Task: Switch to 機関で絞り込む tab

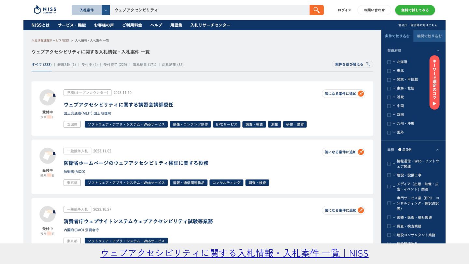Action: (x=429, y=36)
